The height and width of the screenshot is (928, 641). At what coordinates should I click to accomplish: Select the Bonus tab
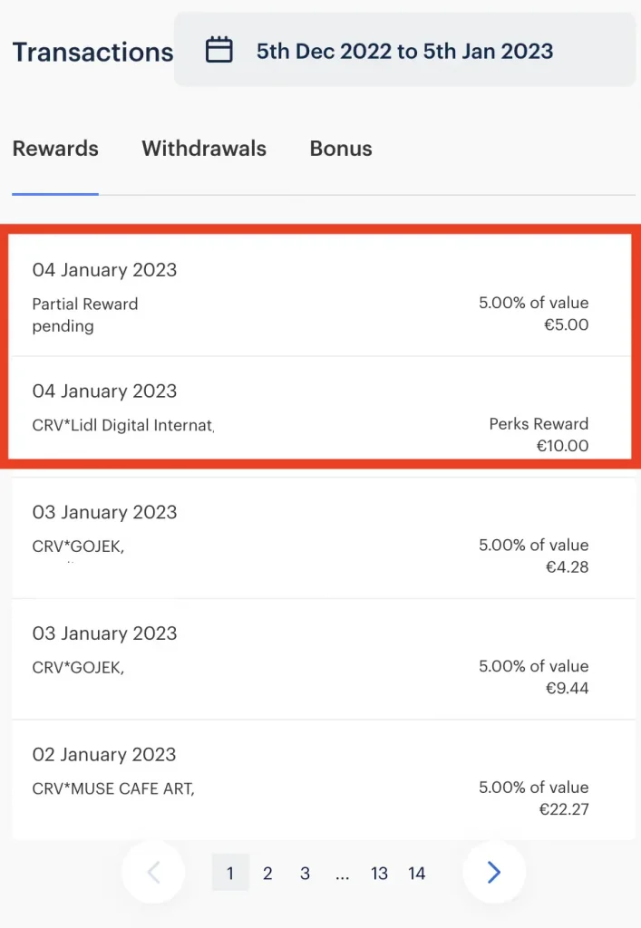click(x=341, y=149)
